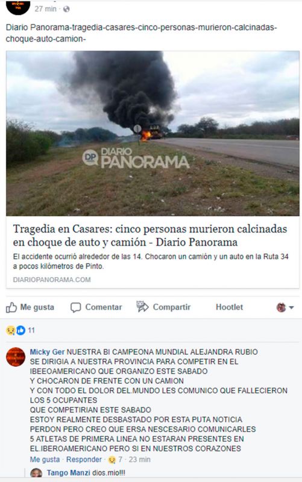
Task: Open the Tragedia en Casares article headline
Action: 149,236
